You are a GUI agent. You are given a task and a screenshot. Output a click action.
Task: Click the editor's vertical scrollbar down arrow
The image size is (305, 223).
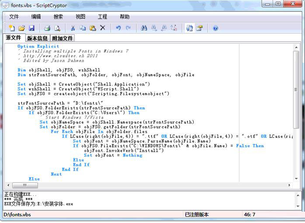296,178
